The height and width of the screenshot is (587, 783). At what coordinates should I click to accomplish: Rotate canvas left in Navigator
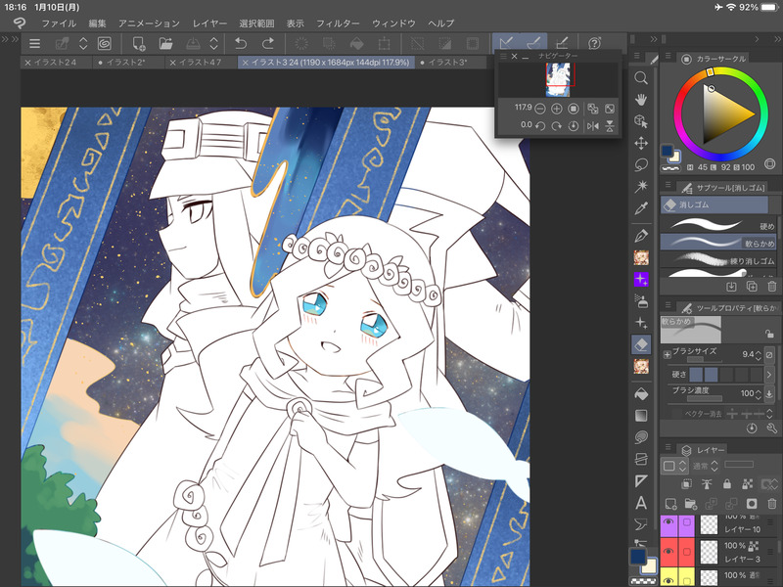pyautogui.click(x=540, y=126)
